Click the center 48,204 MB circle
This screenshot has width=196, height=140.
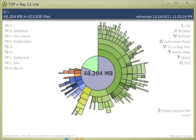98,73
